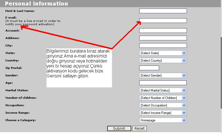Viewport: 222px width, 133px height.
Task: Click the 'Occupation:' label
Action: click(x=15, y=105)
